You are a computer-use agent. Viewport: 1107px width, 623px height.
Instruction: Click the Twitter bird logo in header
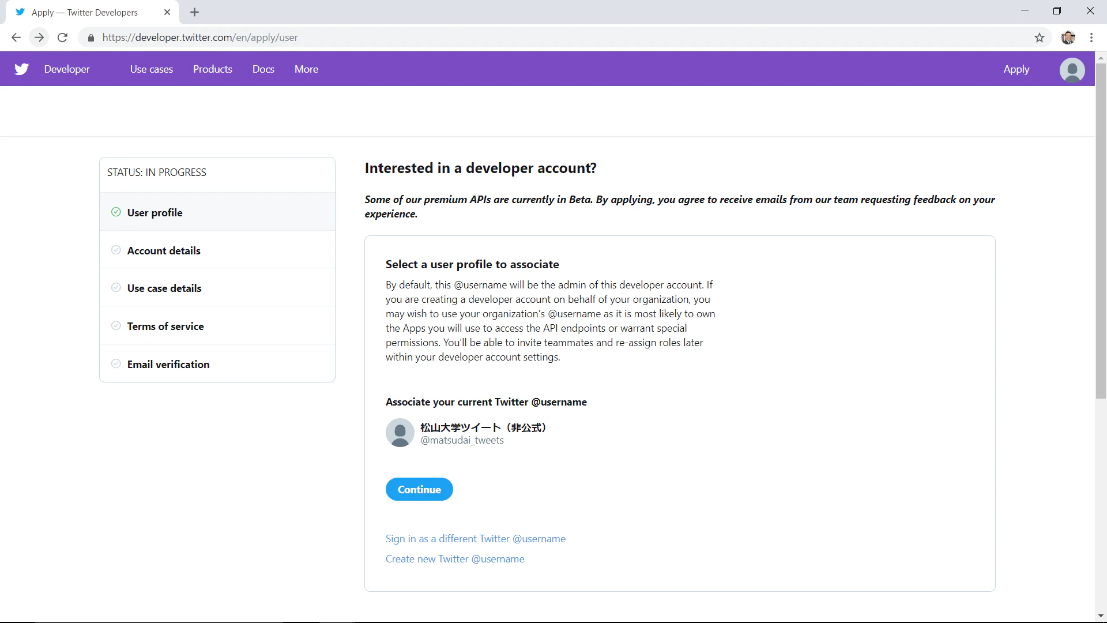[x=21, y=69]
